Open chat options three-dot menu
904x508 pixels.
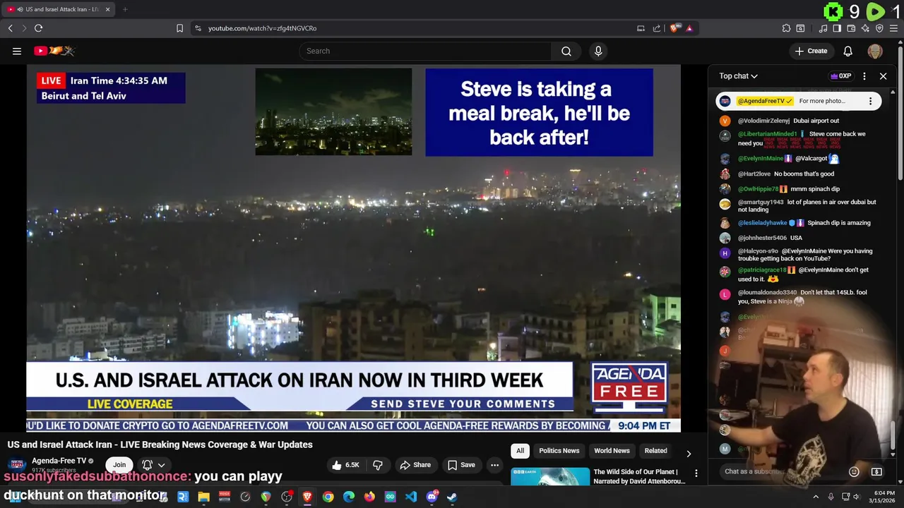coord(864,76)
